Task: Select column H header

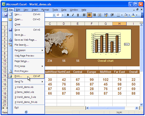Action: (x=119, y=24)
